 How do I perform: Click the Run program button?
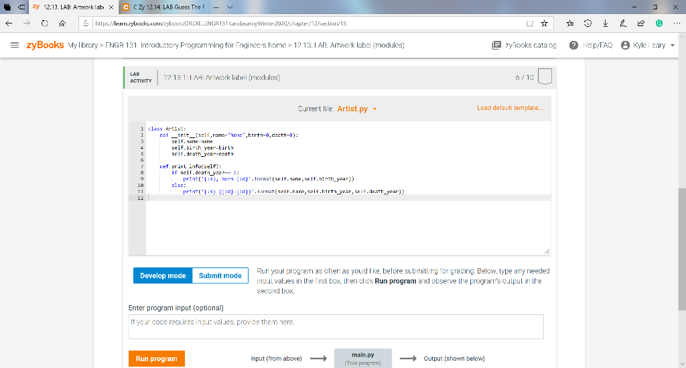(x=157, y=359)
